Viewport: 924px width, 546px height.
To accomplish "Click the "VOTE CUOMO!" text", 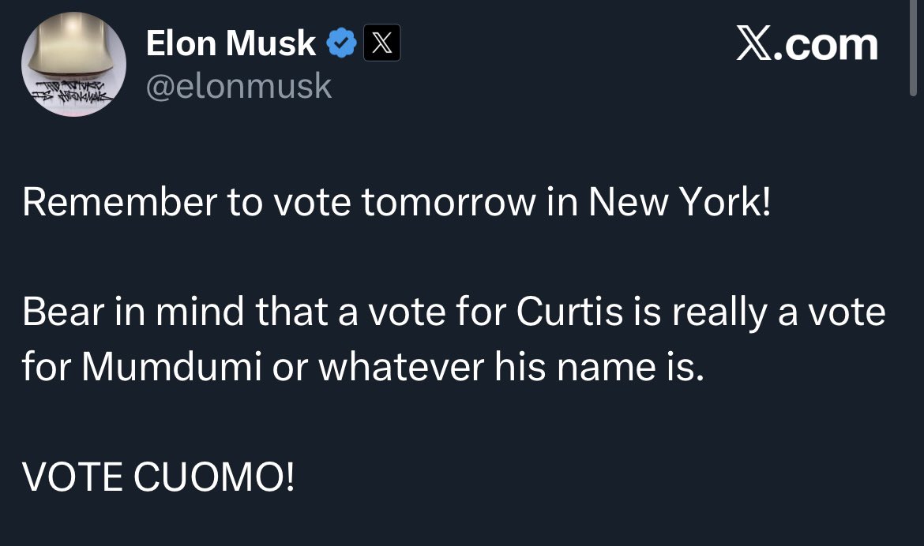I will pyautogui.click(x=159, y=477).
